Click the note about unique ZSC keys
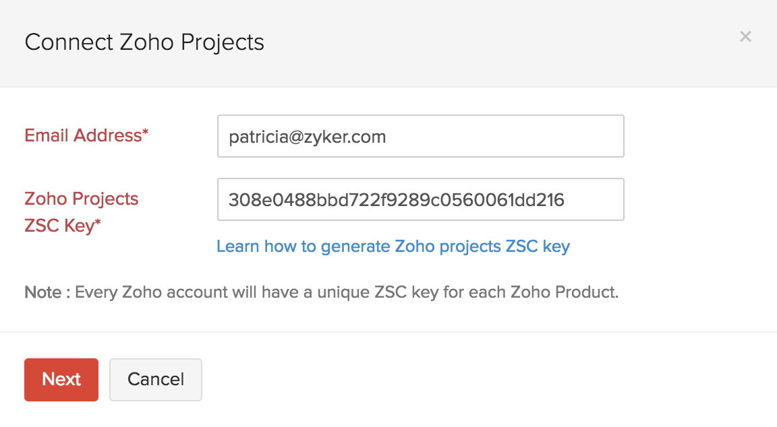This screenshot has height=427, width=777. [347, 293]
